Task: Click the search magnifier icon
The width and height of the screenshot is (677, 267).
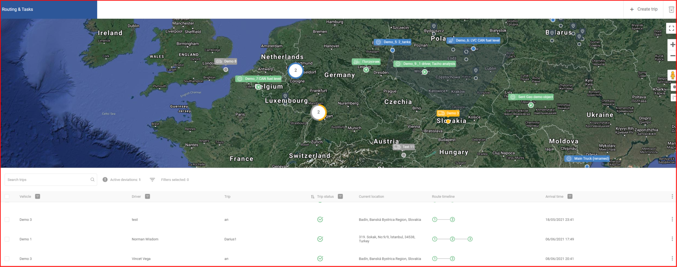Action: click(x=93, y=180)
